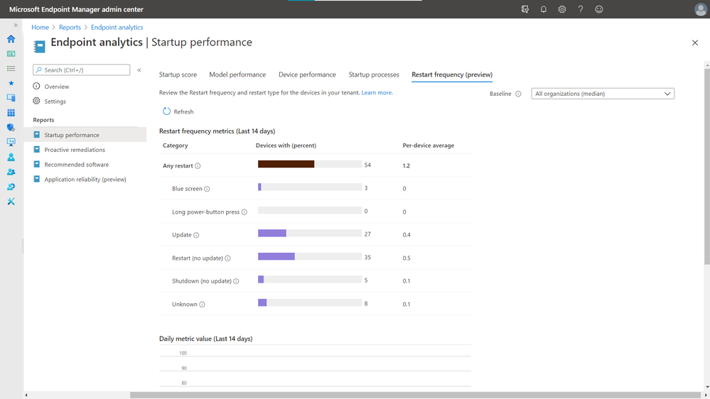Open Endpoint security shield icon
This screenshot has width=710, height=399.
pos(11,128)
